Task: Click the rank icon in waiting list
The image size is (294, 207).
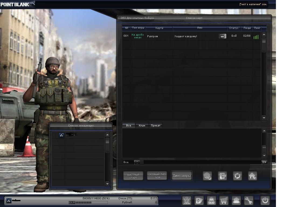Action: tap(61, 135)
